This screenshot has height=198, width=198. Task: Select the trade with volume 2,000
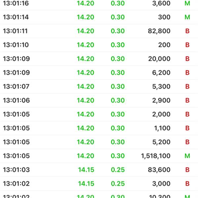click(x=99, y=114)
